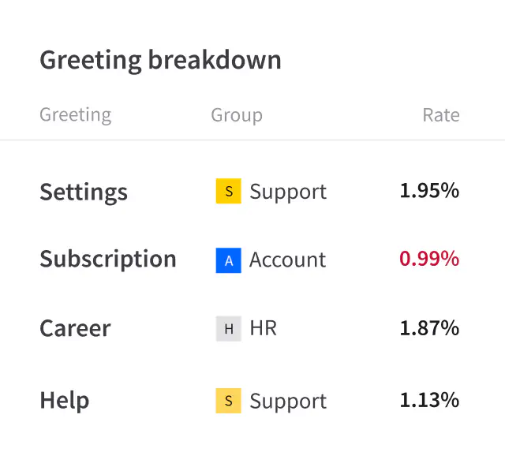Click the 1.95% rate value
This screenshot has width=505, height=467.
(x=429, y=191)
